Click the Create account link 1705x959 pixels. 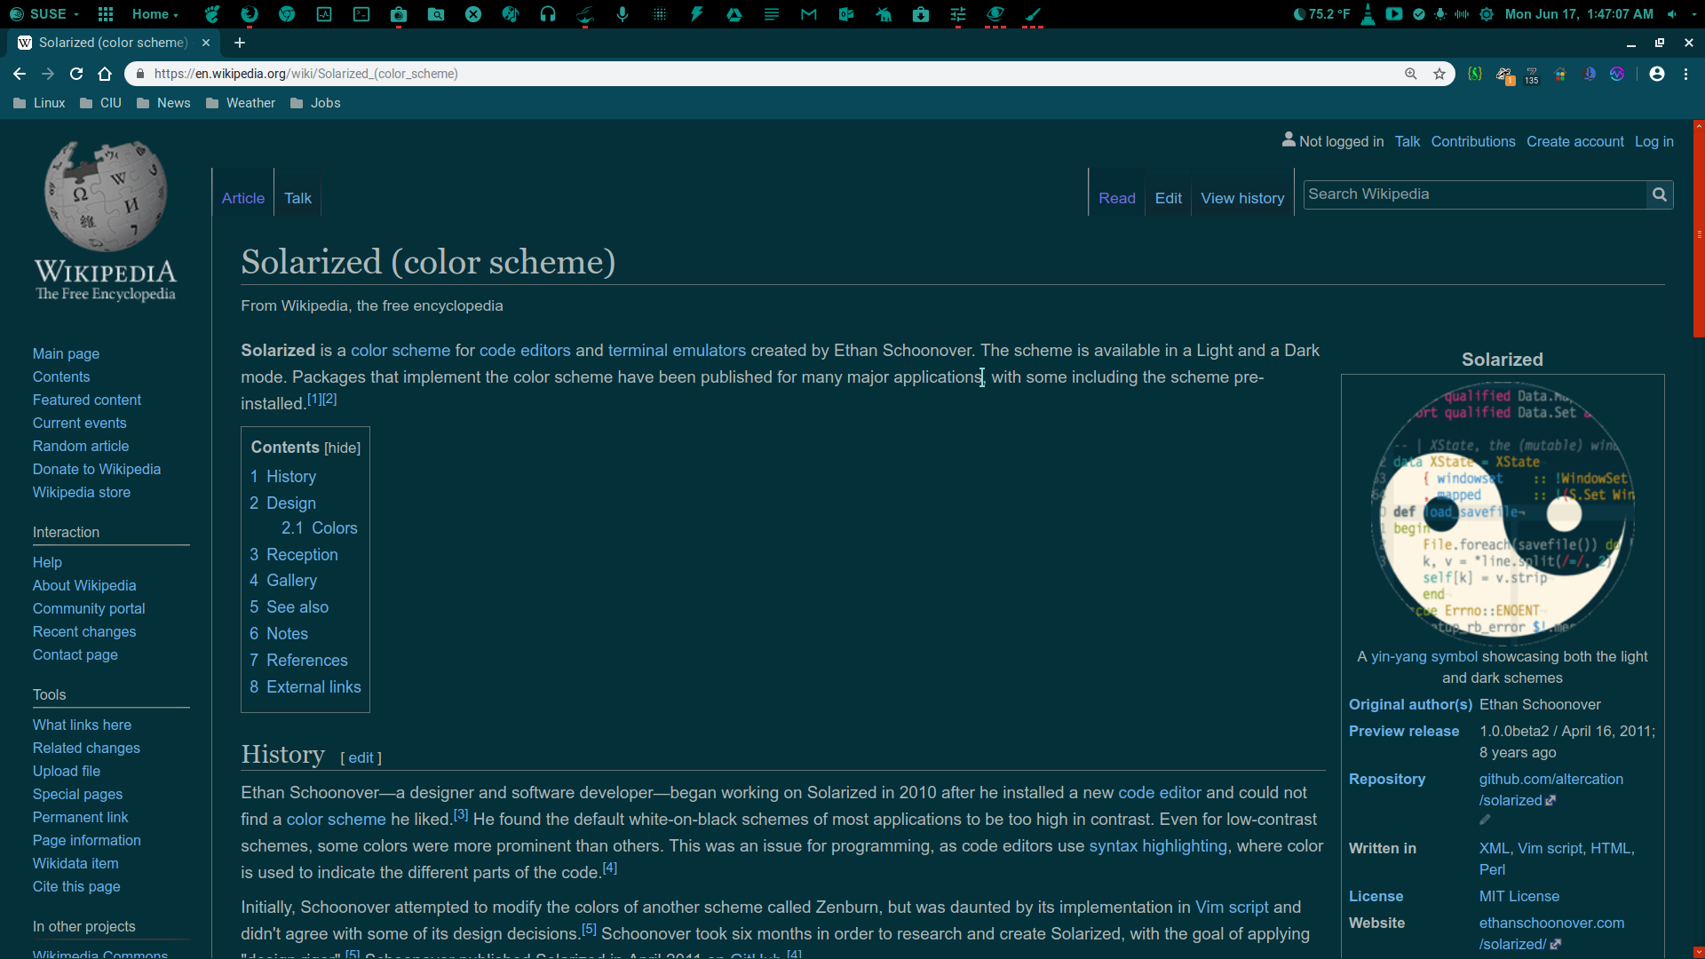point(1575,142)
